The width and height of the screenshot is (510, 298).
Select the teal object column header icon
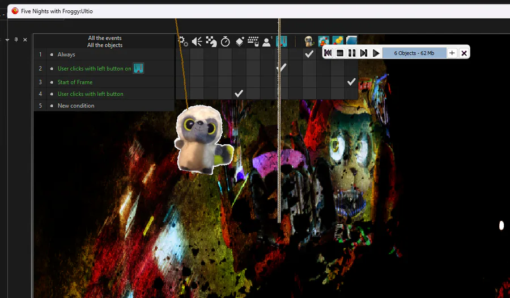(281, 41)
